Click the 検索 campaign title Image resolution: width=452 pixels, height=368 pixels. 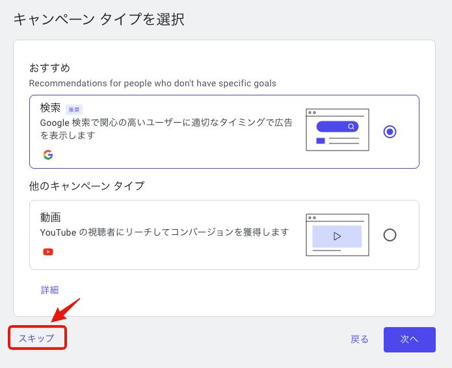pyautogui.click(x=51, y=108)
